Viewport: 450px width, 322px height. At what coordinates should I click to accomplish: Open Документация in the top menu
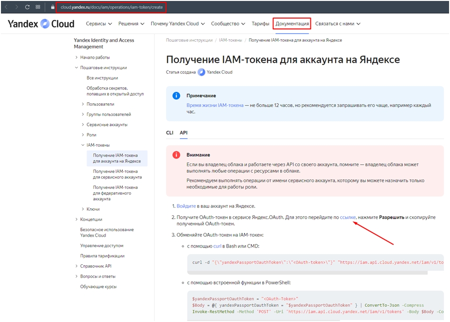click(x=292, y=24)
